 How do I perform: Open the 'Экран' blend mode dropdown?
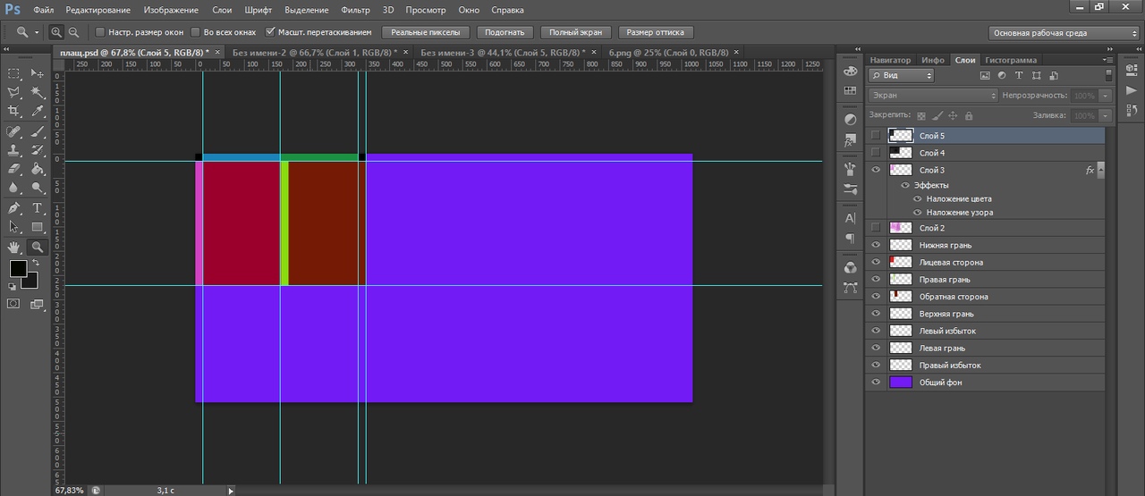point(933,95)
